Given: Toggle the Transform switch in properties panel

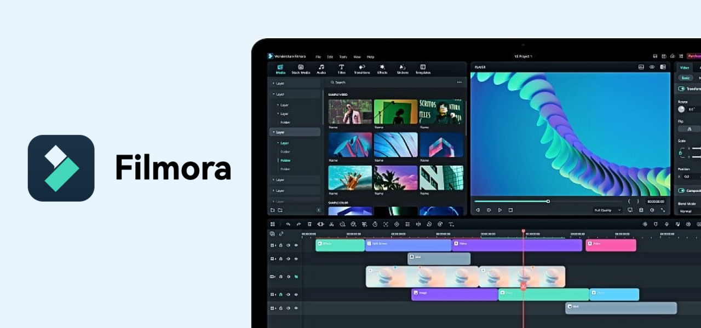Looking at the screenshot, I should (x=682, y=89).
